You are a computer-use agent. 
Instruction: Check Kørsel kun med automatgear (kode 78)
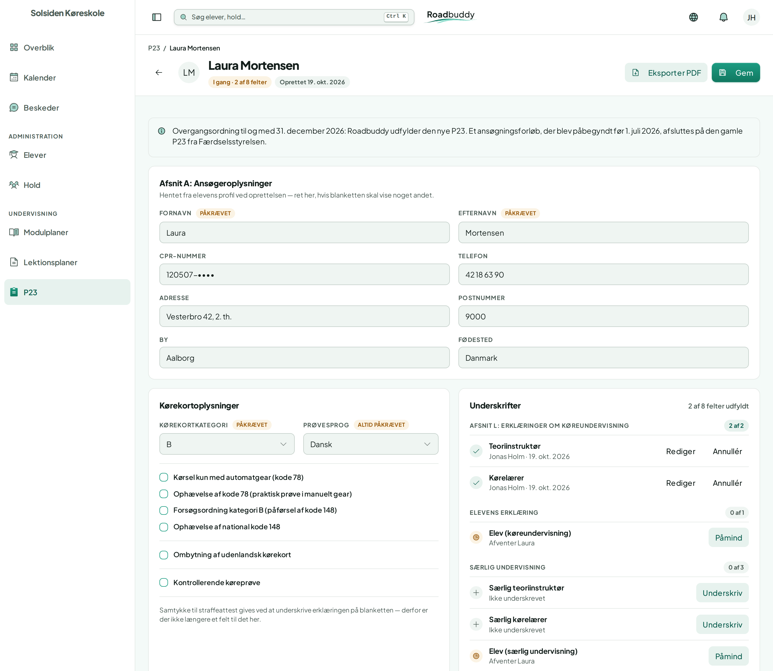click(164, 477)
